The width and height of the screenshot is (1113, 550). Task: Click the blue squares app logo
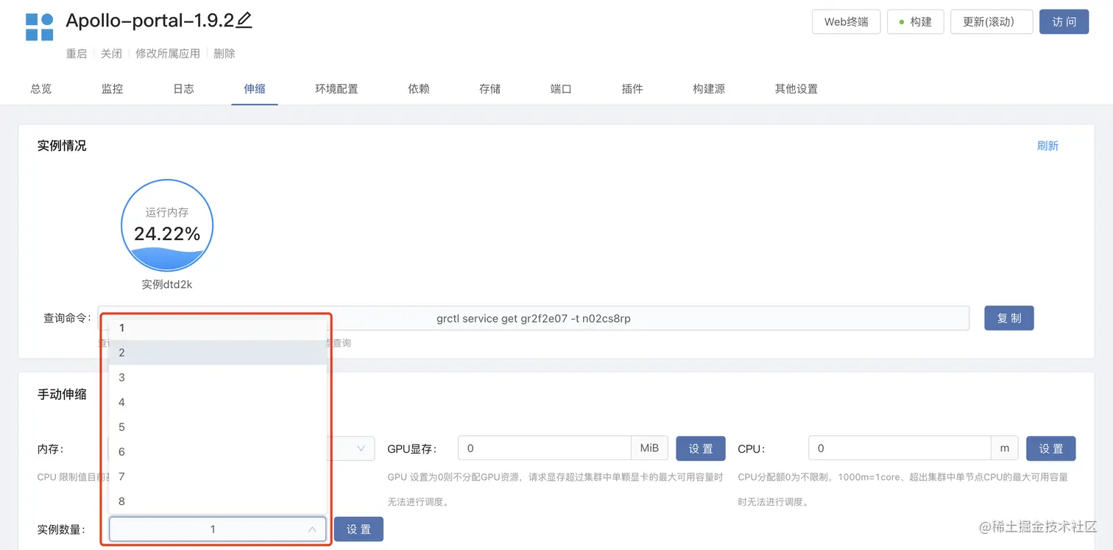(40, 27)
